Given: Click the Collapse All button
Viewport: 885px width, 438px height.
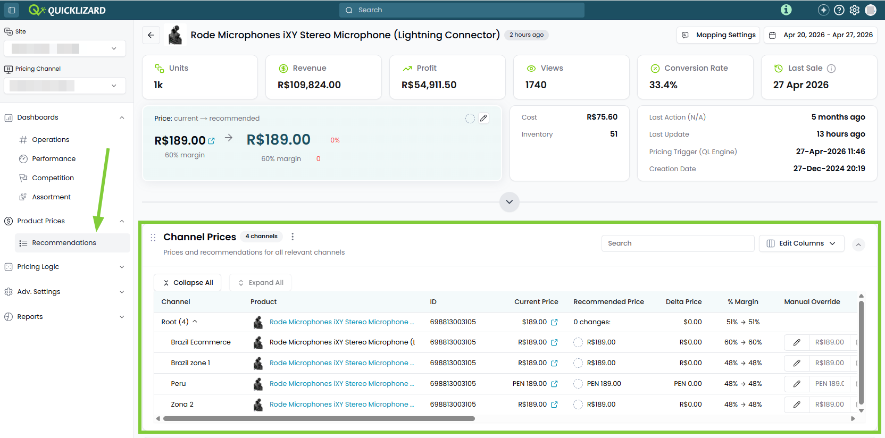Looking at the screenshot, I should (x=188, y=283).
